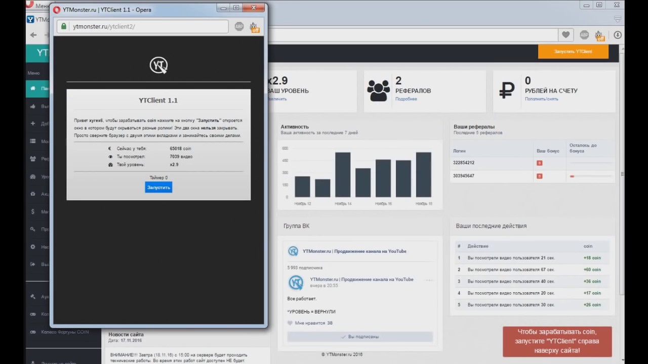Image resolution: width=648 pixels, height=364 pixels.
Task: Go back in main Opera window
Action: (33, 35)
